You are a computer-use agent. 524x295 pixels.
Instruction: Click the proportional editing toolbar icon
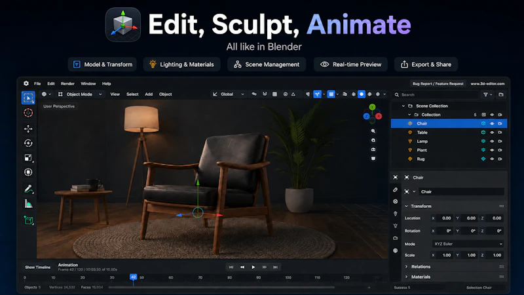(x=286, y=94)
